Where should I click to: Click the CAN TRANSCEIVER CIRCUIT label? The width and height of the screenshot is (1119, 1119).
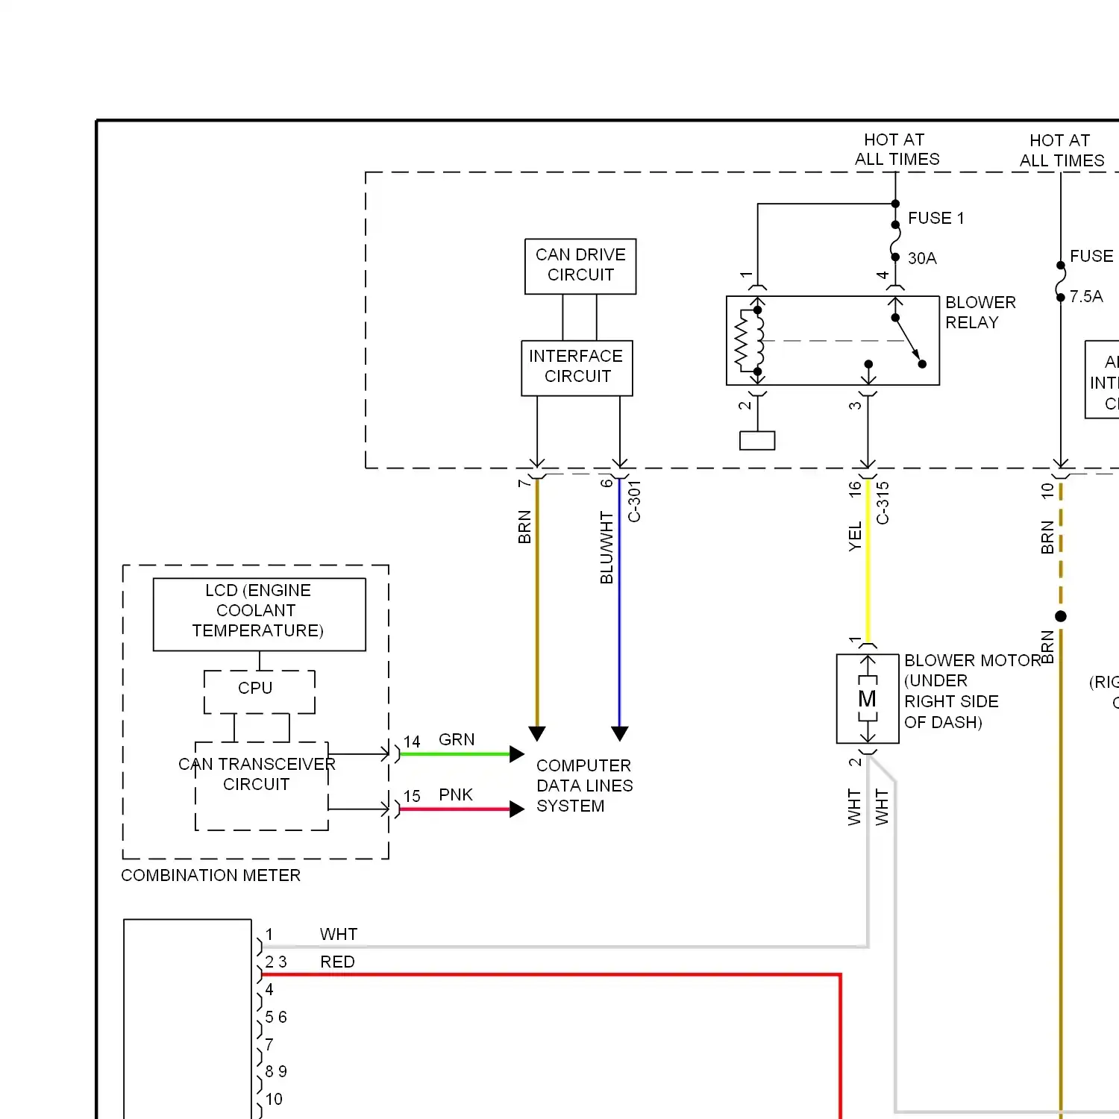(x=257, y=774)
